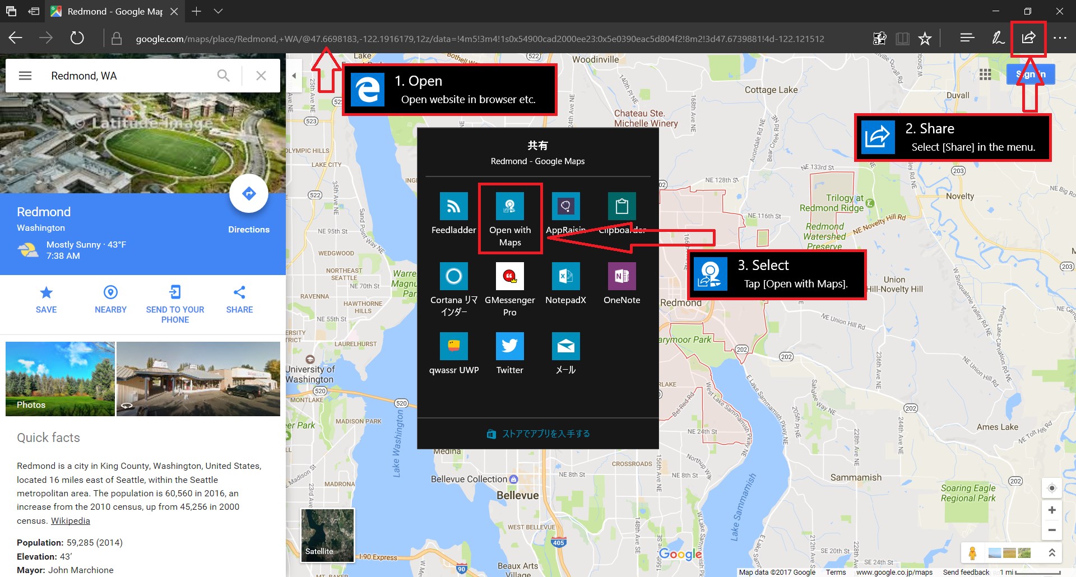Open the Edge More (...) menu
This screenshot has height=577, width=1076.
[1060, 38]
